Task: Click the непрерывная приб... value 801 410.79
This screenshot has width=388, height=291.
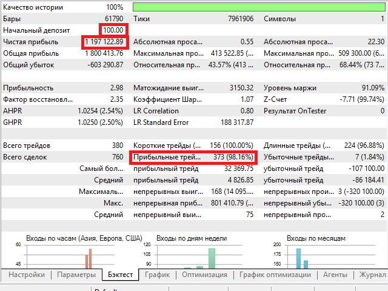Action: [x=232, y=203]
